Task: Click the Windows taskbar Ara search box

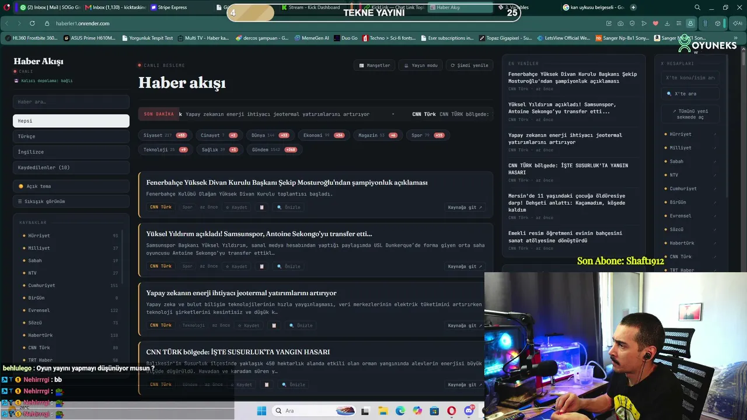Action: pos(314,411)
